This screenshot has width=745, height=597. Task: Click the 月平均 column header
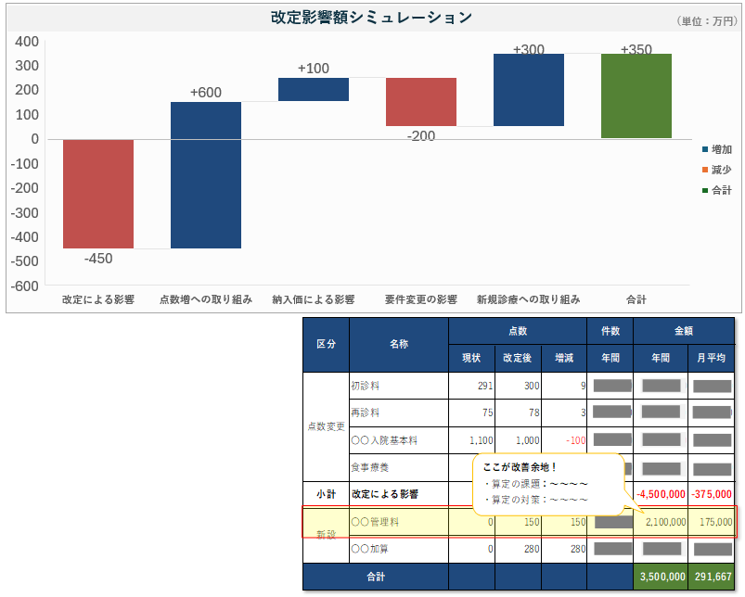click(712, 358)
